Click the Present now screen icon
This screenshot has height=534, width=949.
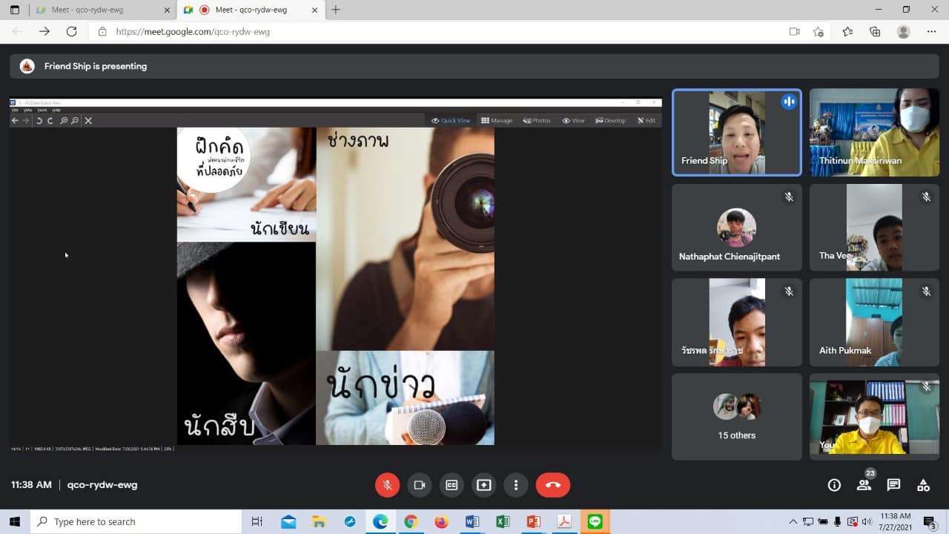coord(484,485)
